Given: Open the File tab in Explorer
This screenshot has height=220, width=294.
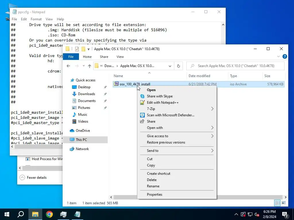Looking at the screenshot, I should [x=71, y=57].
